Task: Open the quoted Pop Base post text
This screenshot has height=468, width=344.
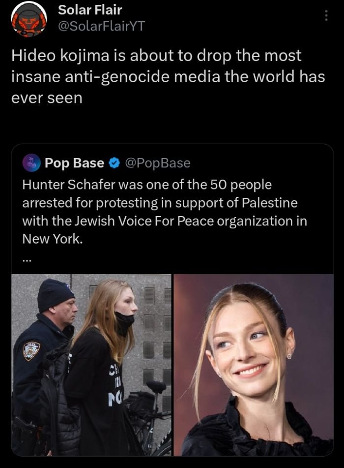Action: (165, 212)
